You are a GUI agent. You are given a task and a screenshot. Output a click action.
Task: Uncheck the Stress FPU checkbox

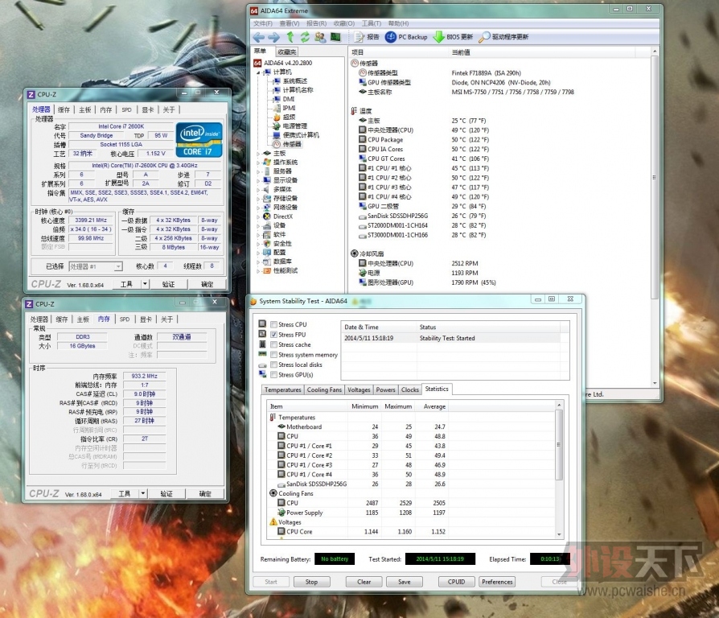(273, 335)
